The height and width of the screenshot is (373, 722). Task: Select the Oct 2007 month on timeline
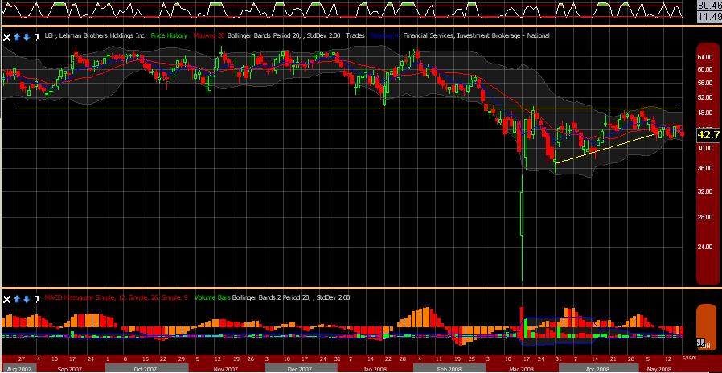pyautogui.click(x=146, y=368)
